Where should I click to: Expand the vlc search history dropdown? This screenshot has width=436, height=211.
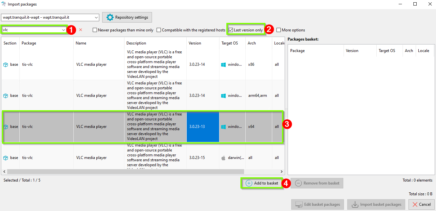[x=64, y=30]
